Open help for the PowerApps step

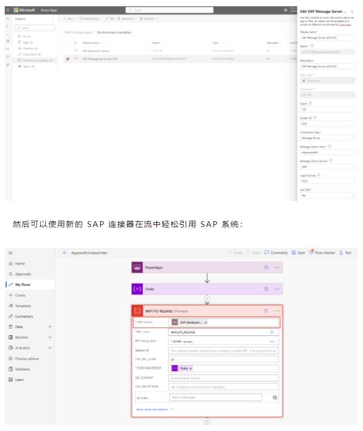point(266,267)
